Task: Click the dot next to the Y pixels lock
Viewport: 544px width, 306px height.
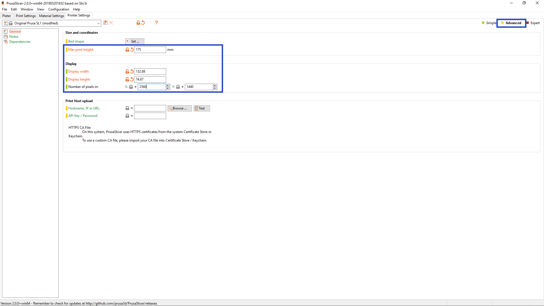Action: tap(183, 87)
